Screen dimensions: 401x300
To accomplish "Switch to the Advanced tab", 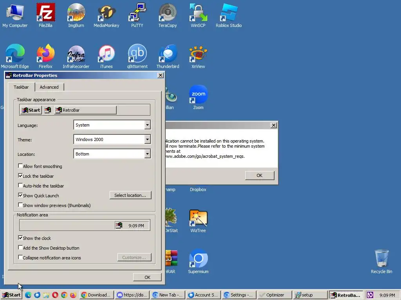I will point(49,87).
